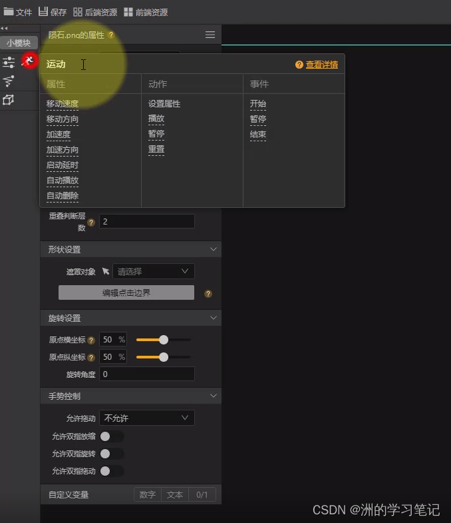The width and height of the screenshot is (451, 523).
Task: Select 自动播放 property
Action: (63, 181)
